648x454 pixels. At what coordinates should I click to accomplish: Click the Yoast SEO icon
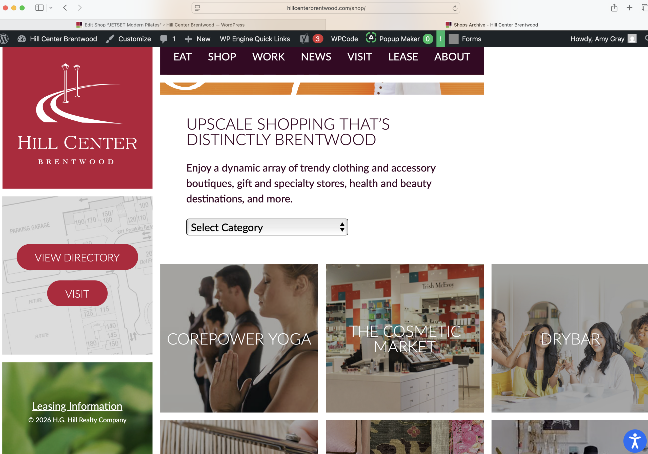tap(304, 39)
